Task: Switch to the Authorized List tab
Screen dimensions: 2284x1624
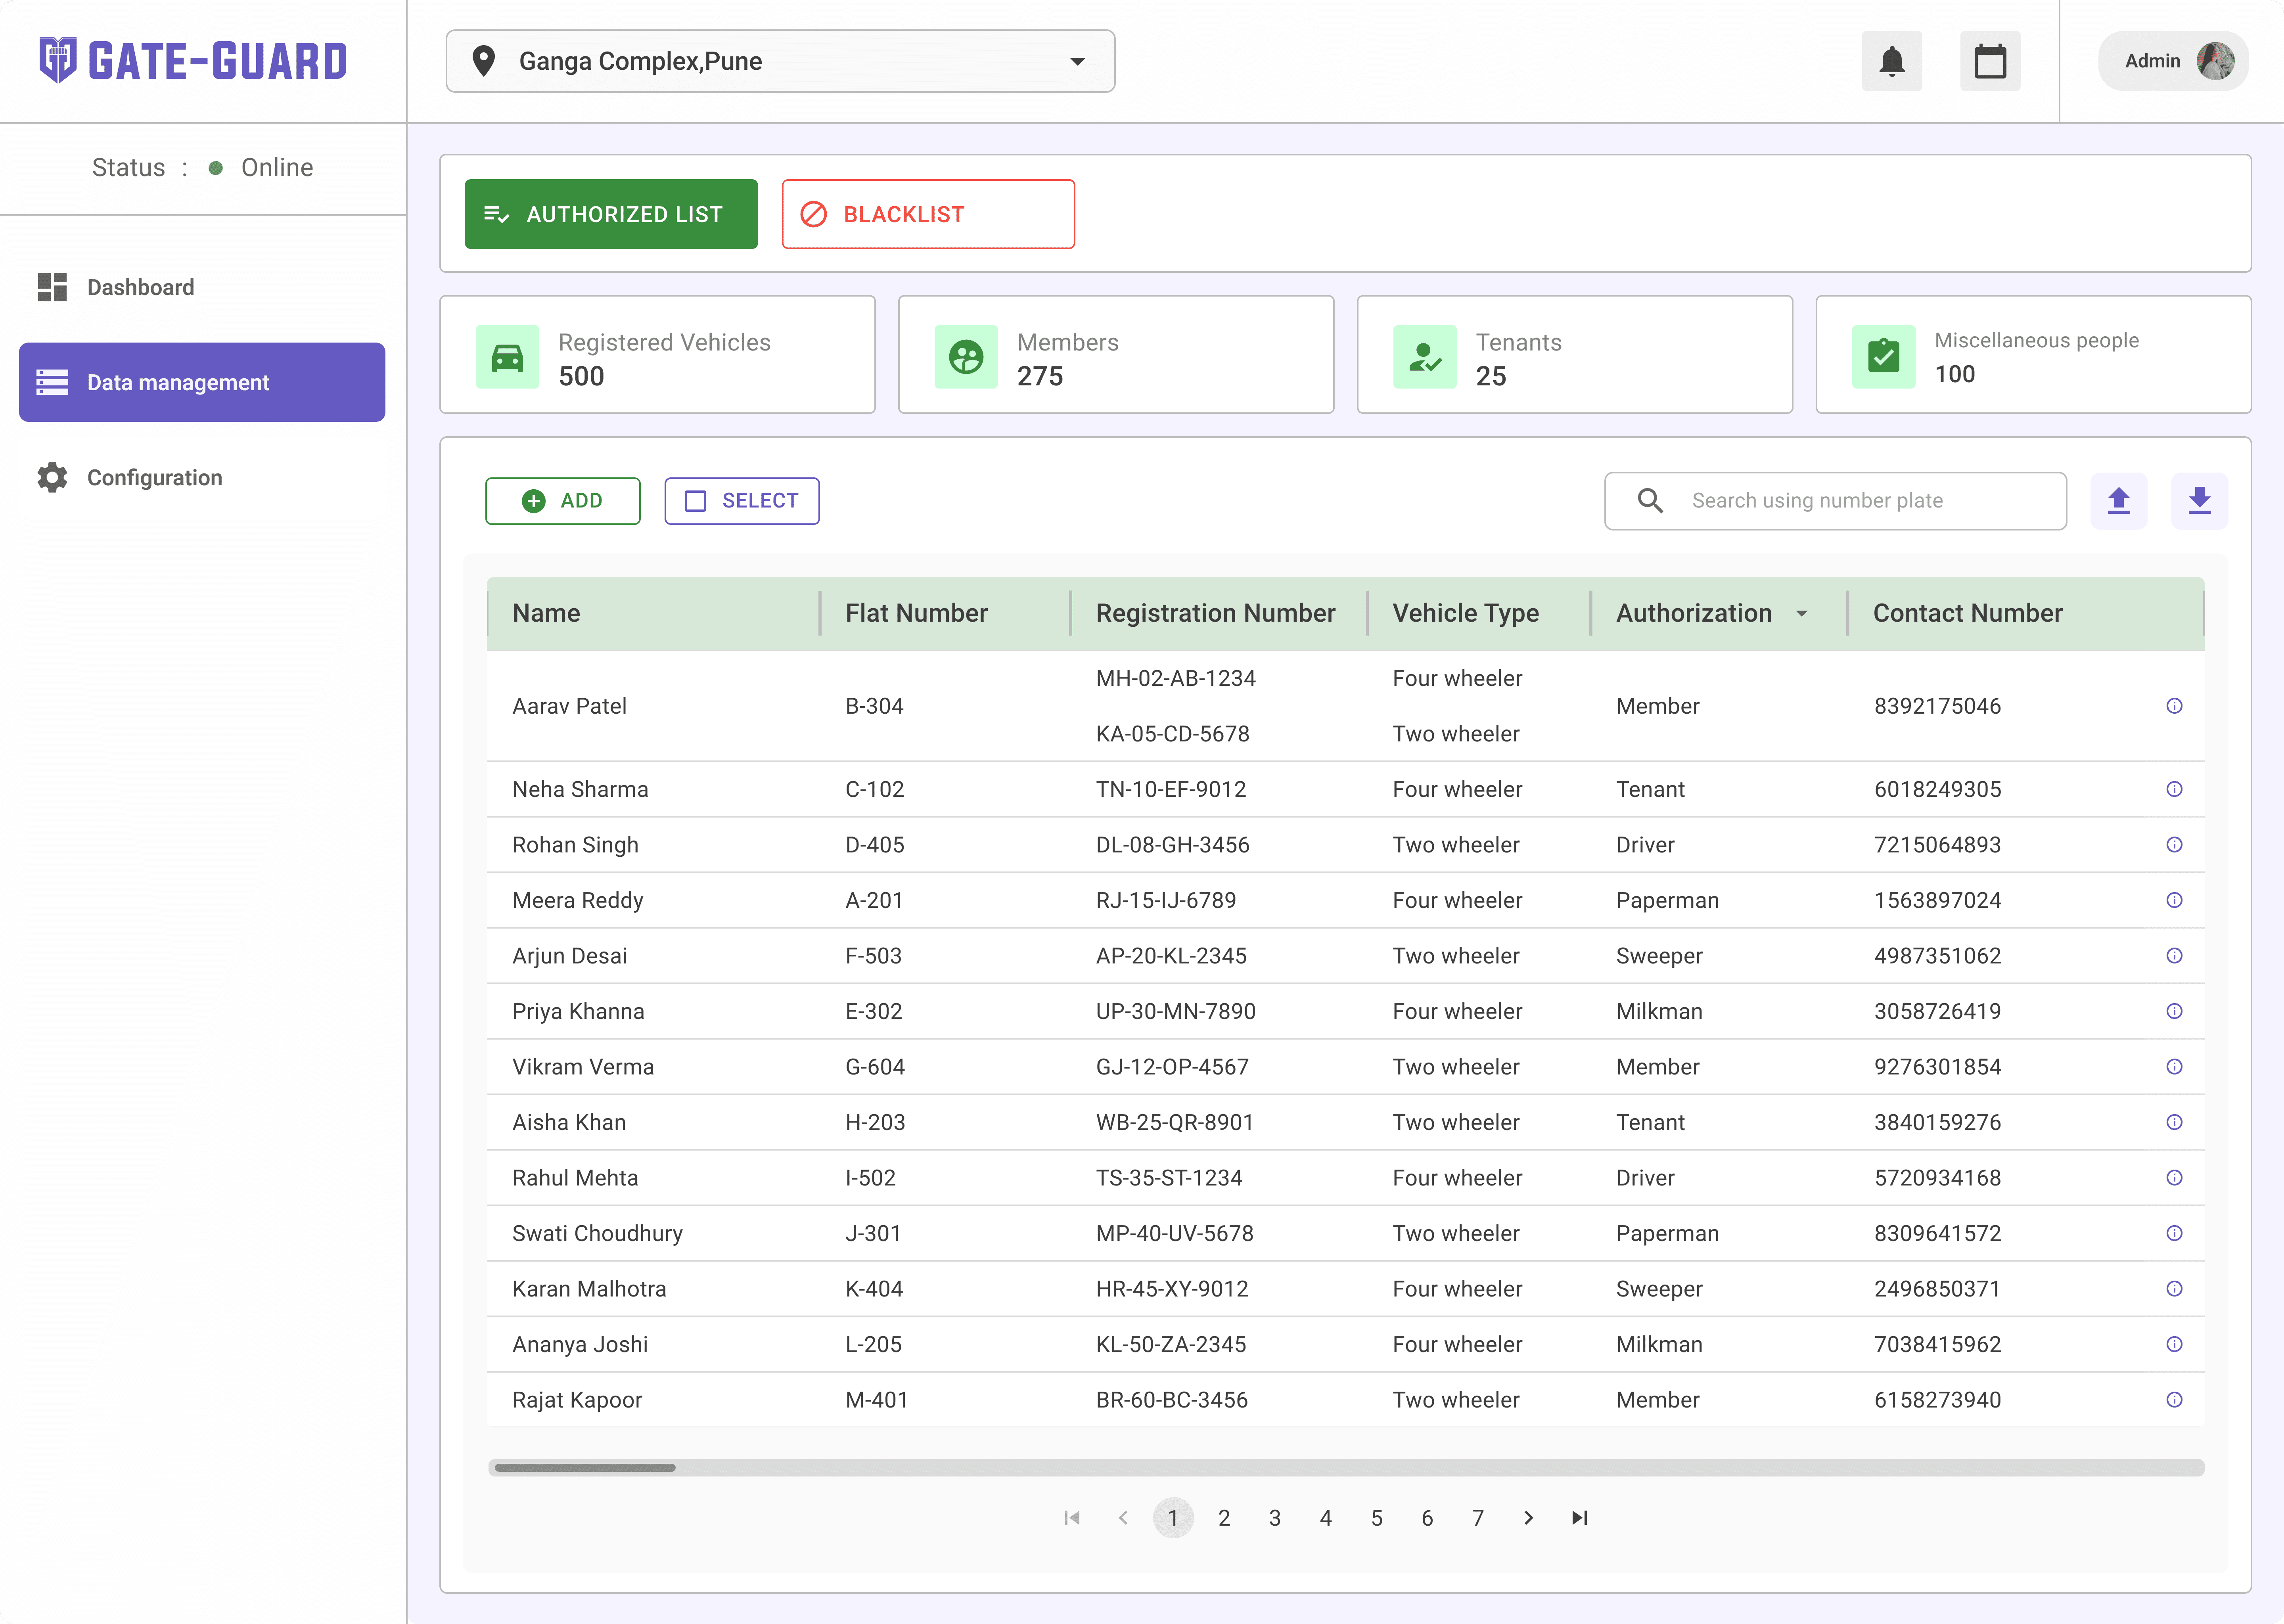Action: [x=611, y=214]
